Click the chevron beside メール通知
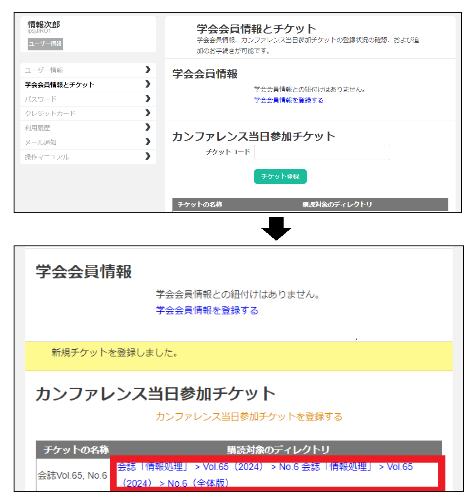 click(x=147, y=142)
